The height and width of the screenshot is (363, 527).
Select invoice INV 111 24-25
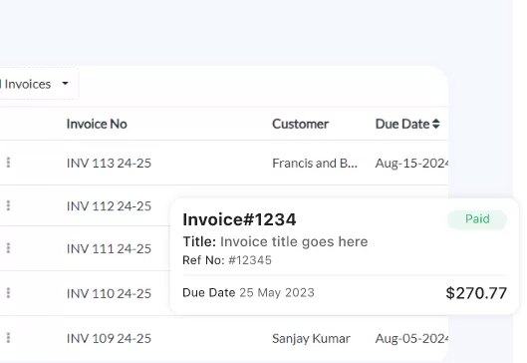coord(109,248)
